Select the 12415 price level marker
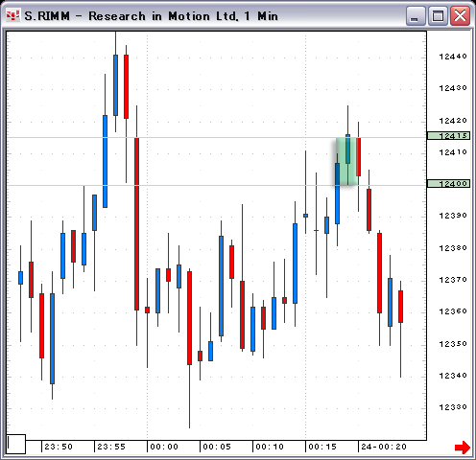This screenshot has width=476, height=460. pyautogui.click(x=449, y=136)
